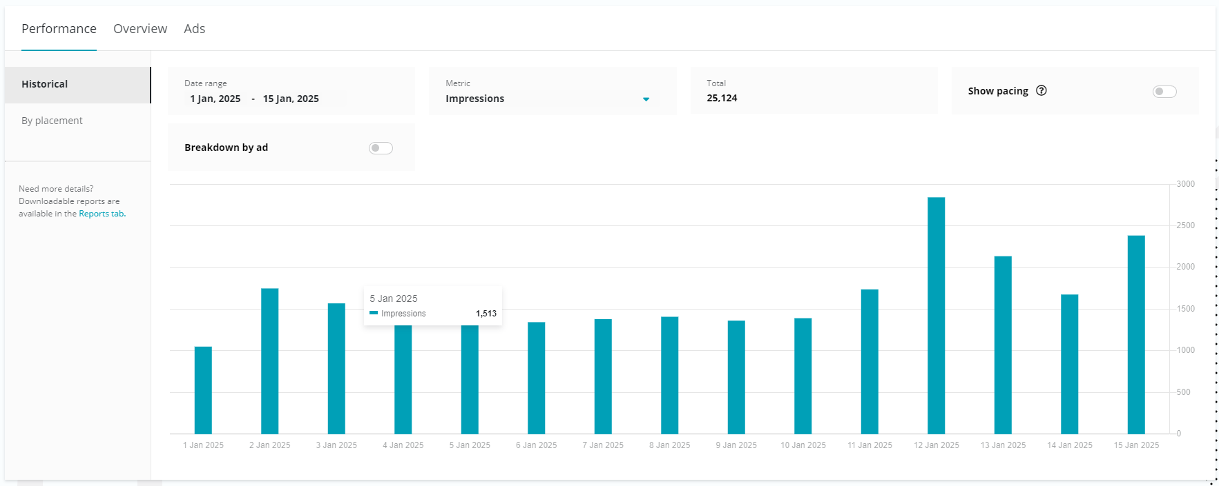Click the 1 Jan 2025 bar
This screenshot has width=1219, height=486.
tap(203, 390)
